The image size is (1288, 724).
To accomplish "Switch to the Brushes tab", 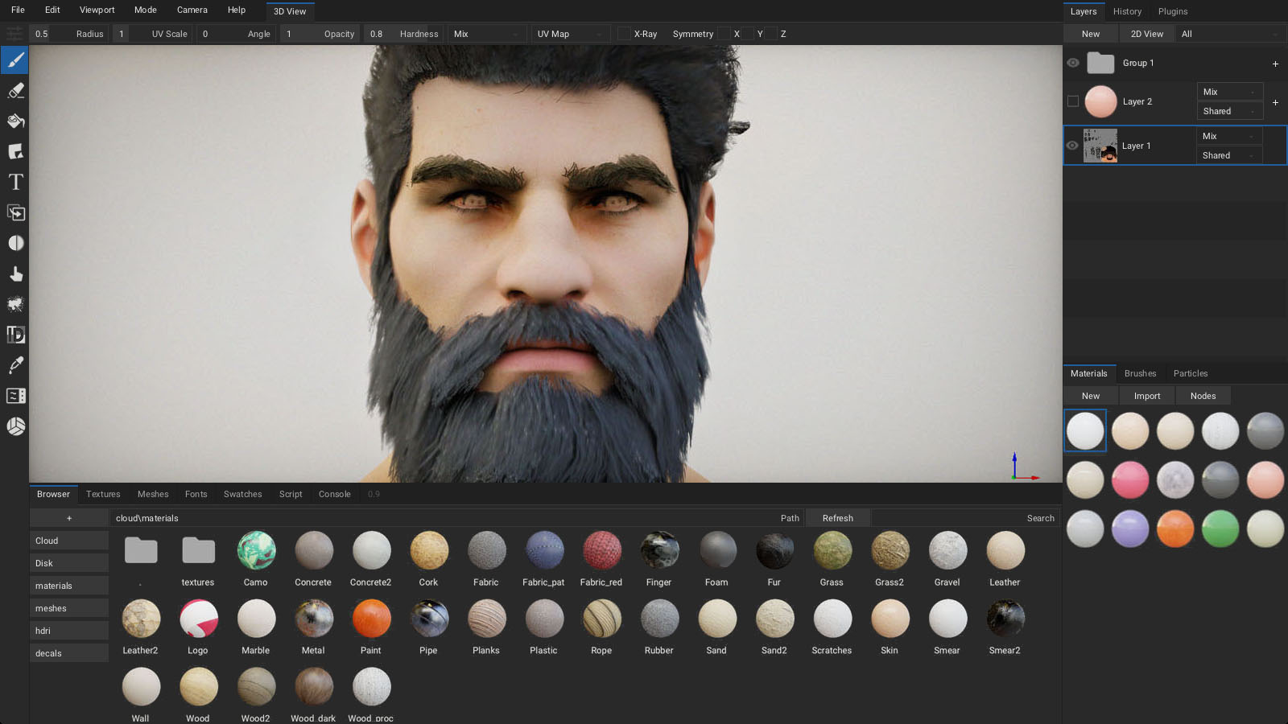I will 1140,373.
